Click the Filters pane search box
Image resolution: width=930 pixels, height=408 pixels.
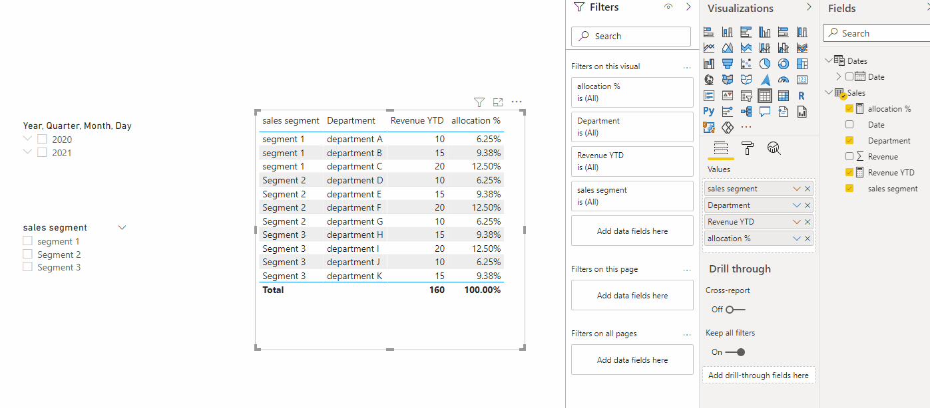coord(631,36)
